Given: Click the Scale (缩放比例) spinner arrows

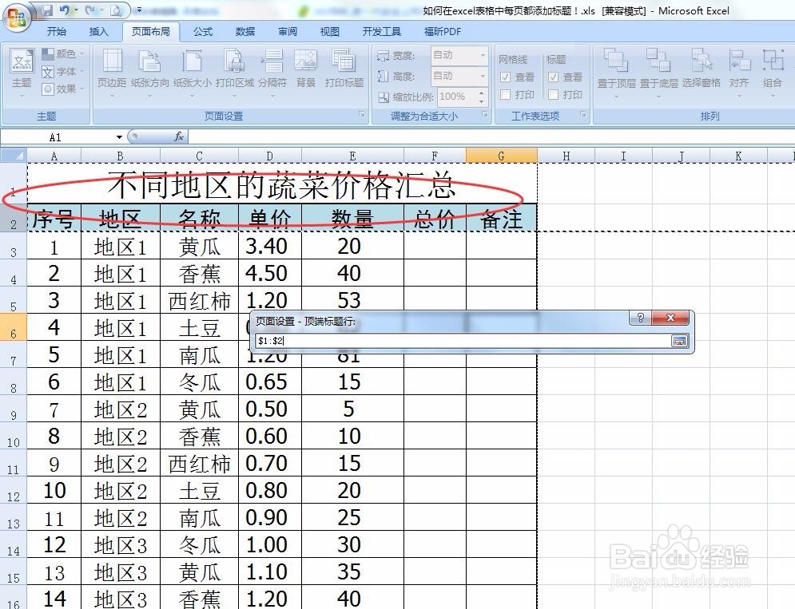Looking at the screenshot, I should (481, 97).
